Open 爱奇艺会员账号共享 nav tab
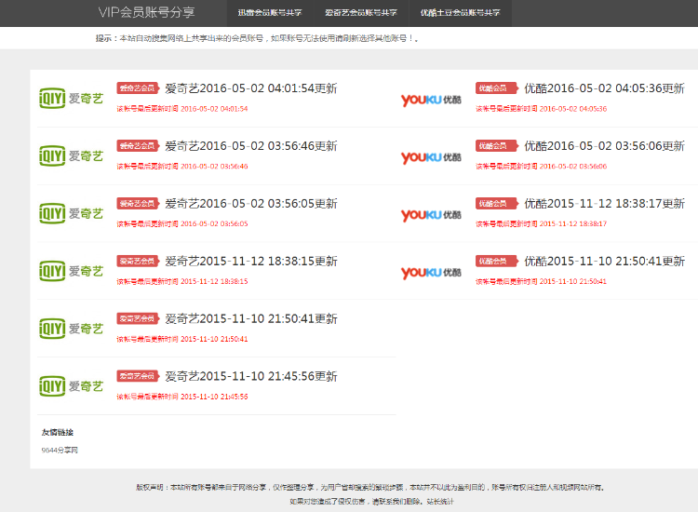The image size is (698, 512). pyautogui.click(x=360, y=13)
